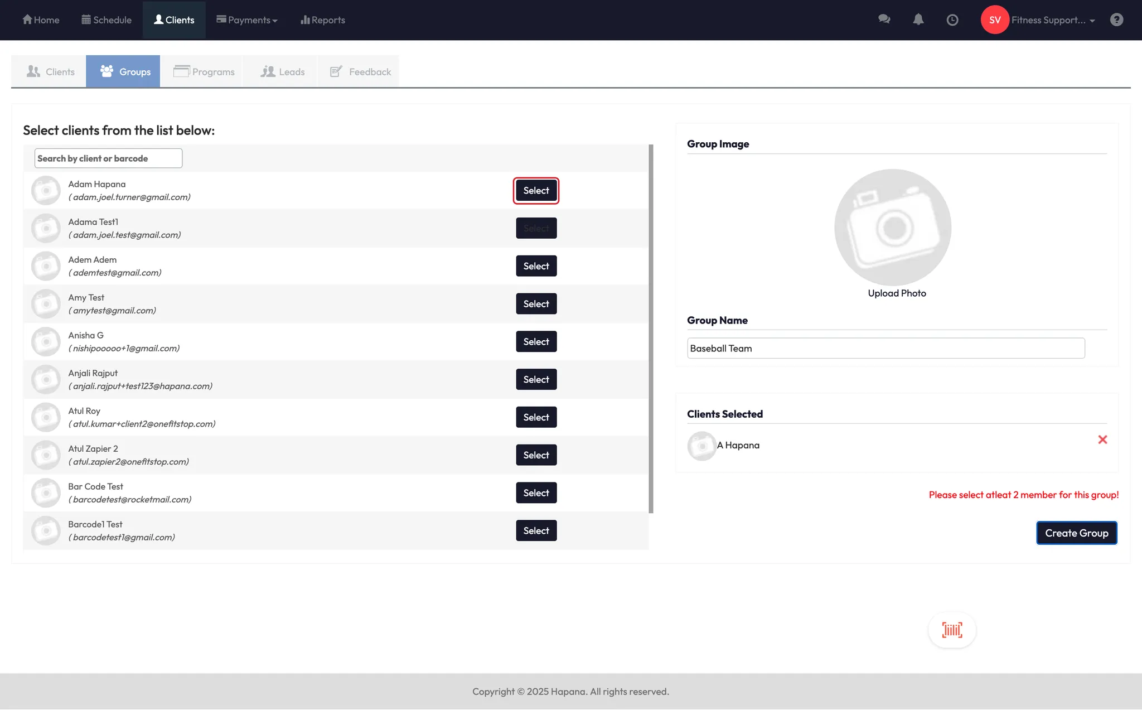Image resolution: width=1142 pixels, height=710 pixels.
Task: Click the notifications bell icon
Action: (x=918, y=20)
